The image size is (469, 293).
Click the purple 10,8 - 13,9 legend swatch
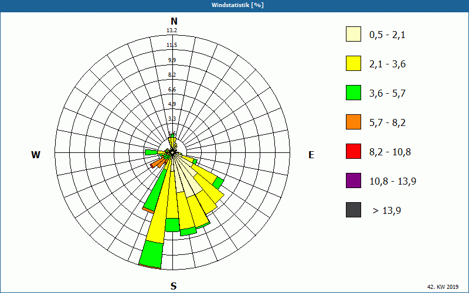[x=354, y=180]
